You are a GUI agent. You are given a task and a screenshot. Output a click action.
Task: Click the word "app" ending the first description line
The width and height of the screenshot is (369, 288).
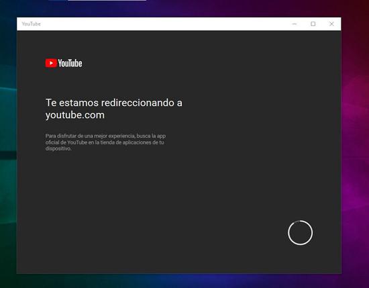pyautogui.click(x=161, y=136)
